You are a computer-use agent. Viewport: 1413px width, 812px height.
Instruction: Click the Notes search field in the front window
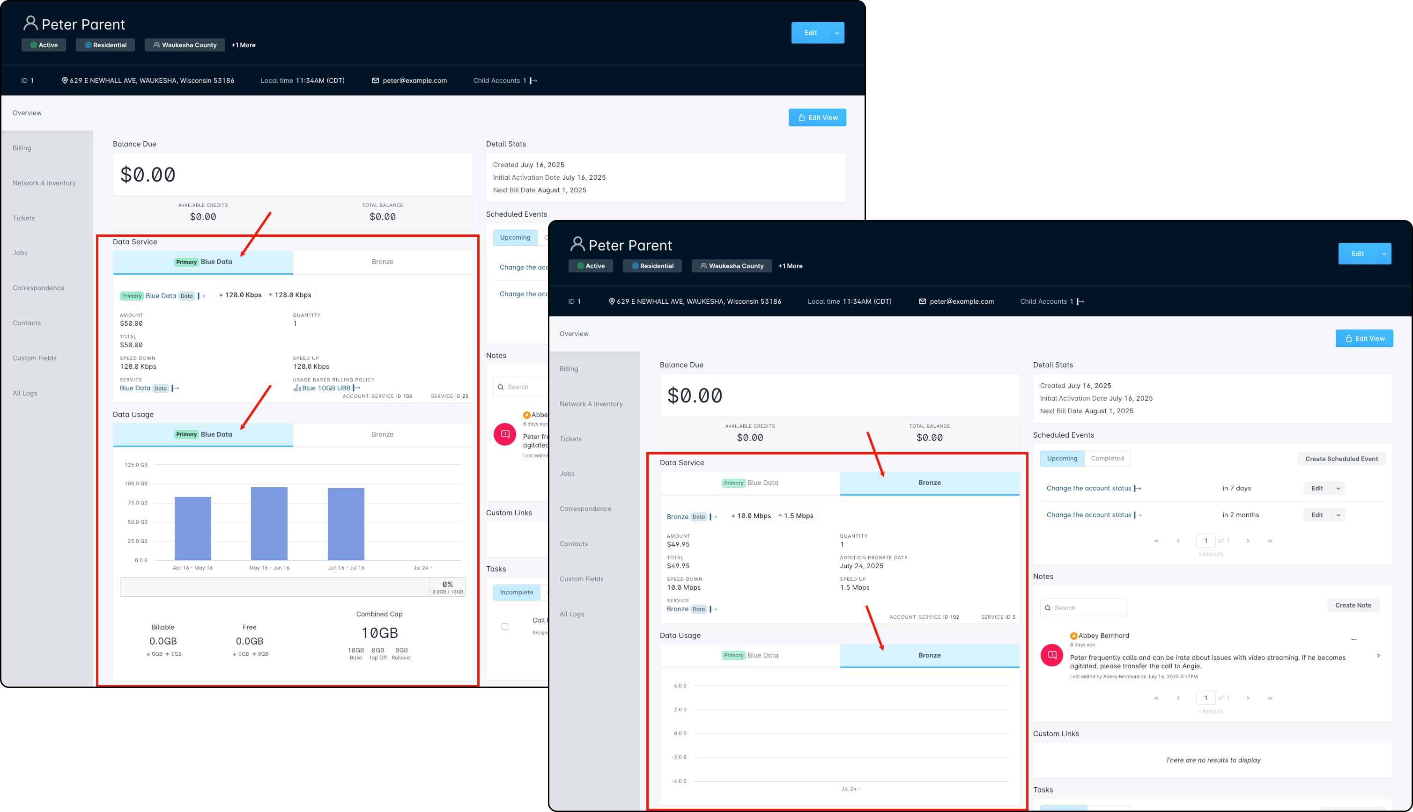click(x=1083, y=608)
